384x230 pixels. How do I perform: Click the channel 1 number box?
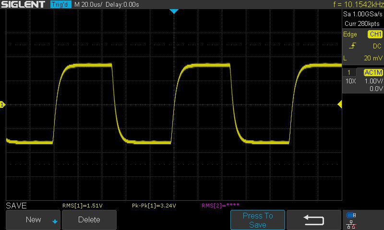click(349, 72)
